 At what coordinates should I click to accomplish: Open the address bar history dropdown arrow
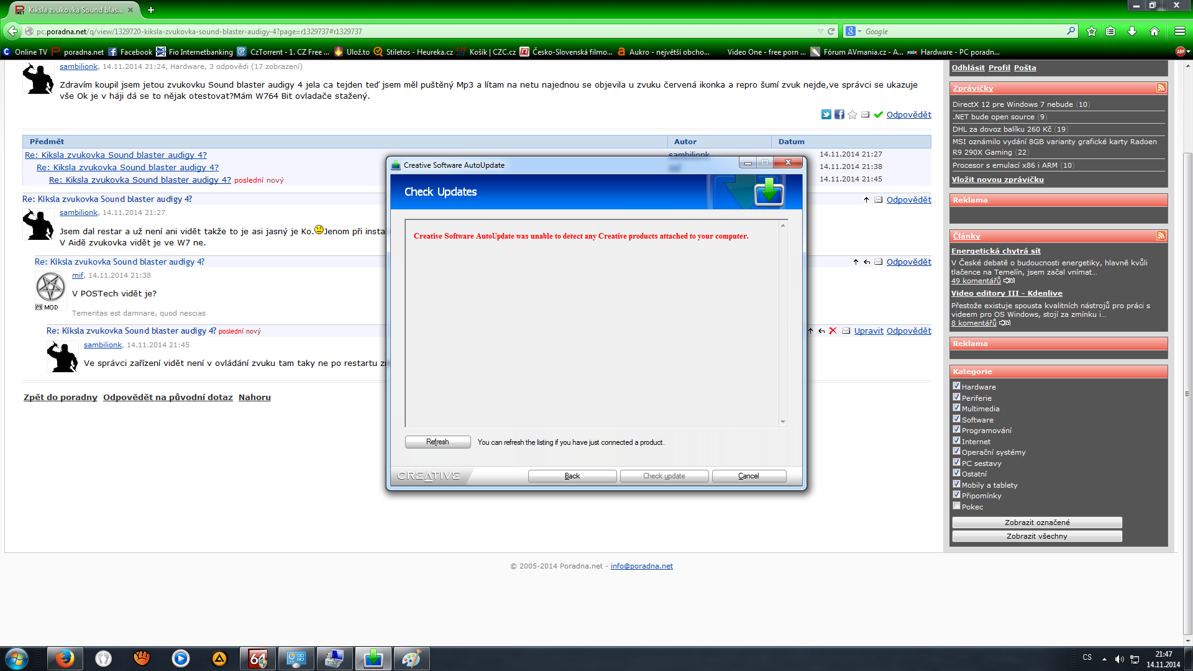pyautogui.click(x=820, y=31)
